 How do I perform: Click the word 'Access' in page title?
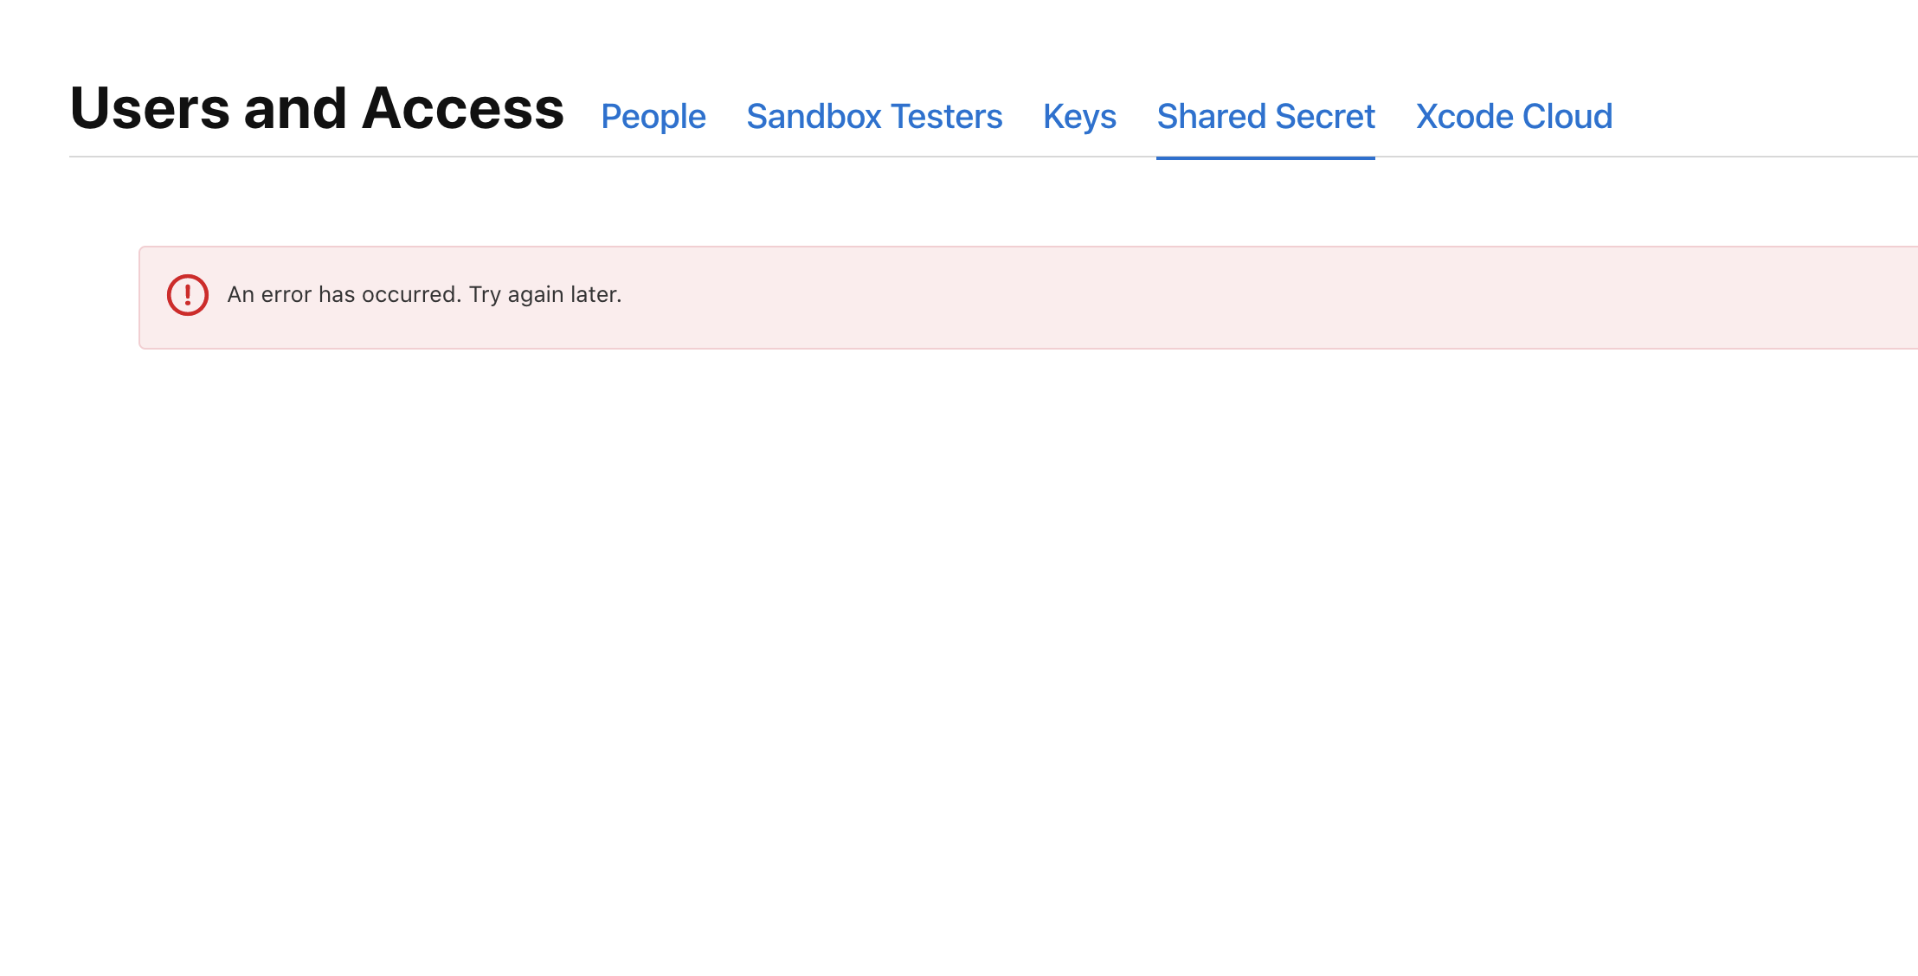coord(463,109)
